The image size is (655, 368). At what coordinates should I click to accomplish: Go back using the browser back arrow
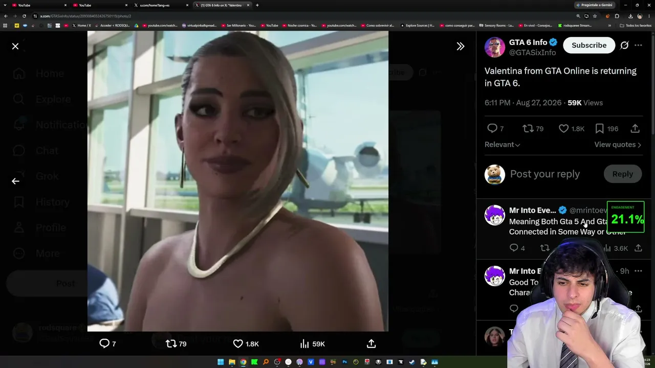(6, 16)
